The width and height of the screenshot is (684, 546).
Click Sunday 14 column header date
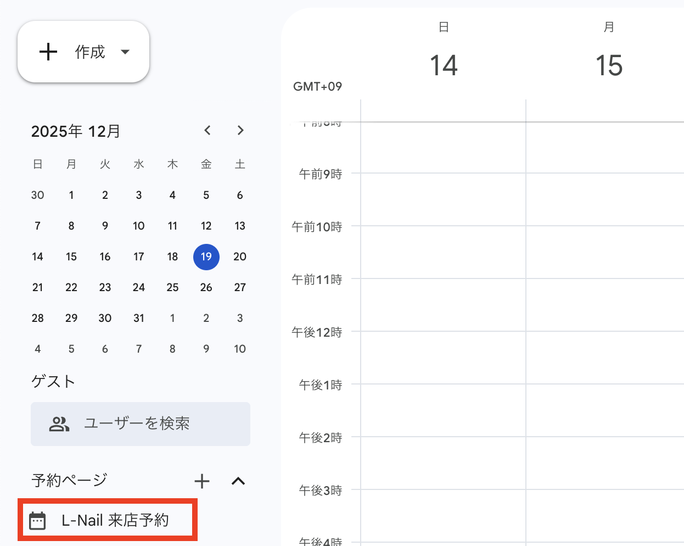click(444, 65)
